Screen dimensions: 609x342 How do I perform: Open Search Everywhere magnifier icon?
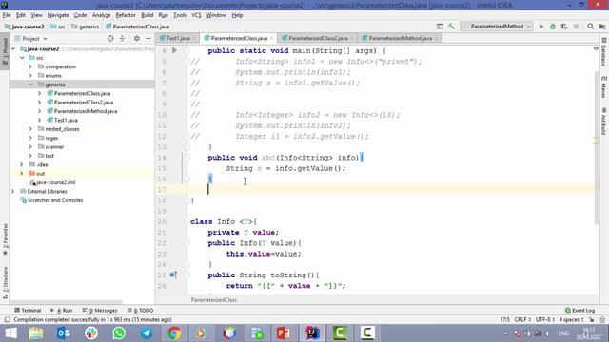(590, 27)
